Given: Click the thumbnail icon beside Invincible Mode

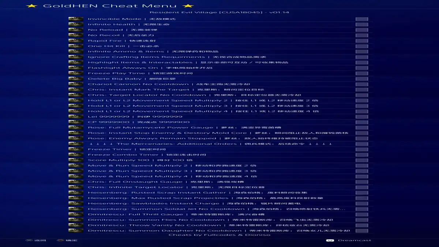Looking at the screenshot, I should click(x=76, y=19).
